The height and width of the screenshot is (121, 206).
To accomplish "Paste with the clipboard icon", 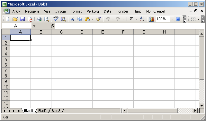I will tap(87, 19).
